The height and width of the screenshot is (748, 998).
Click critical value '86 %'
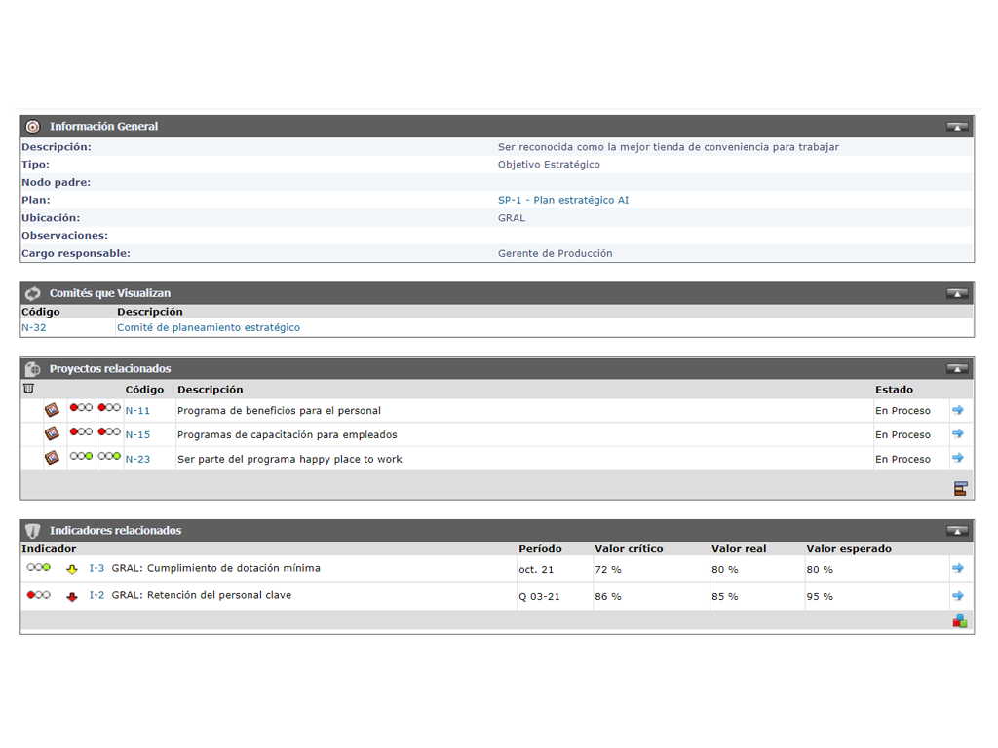point(608,597)
